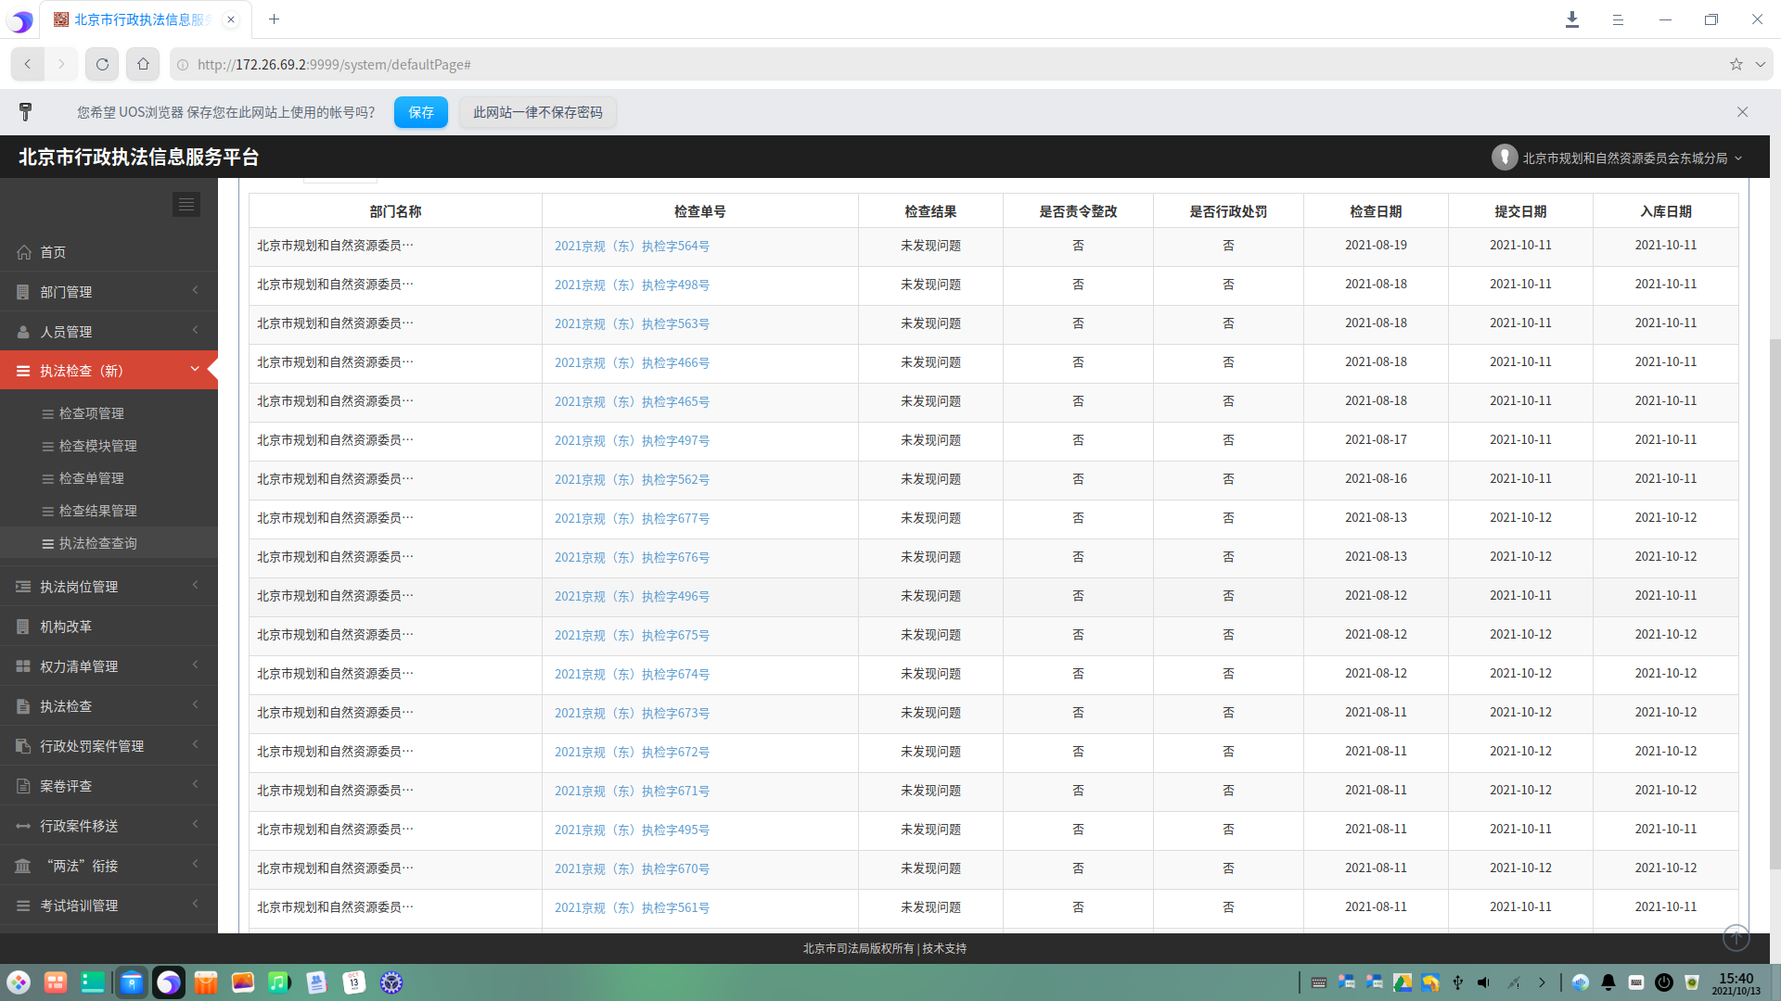Viewport: 1781px width, 1001px height.
Task: Click volume speaker tray icon
Action: pos(1483,982)
